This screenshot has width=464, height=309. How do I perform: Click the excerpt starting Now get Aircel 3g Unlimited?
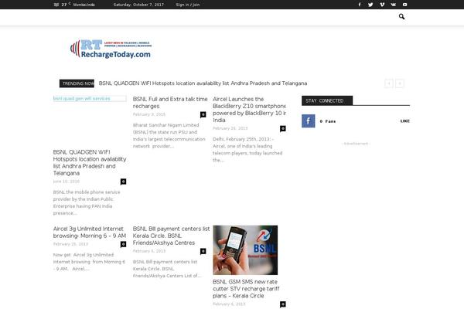pyautogui.click(x=89, y=262)
